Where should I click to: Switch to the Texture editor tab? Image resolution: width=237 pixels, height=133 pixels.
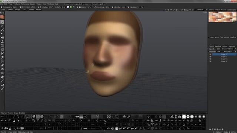click(x=214, y=37)
